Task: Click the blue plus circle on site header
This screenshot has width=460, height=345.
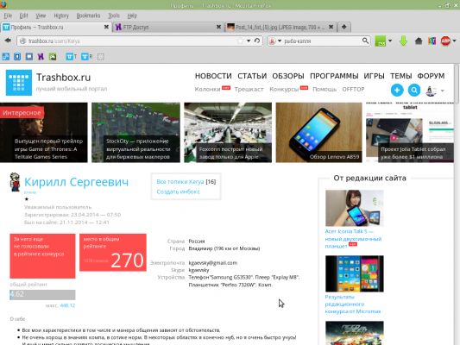Action: click(397, 90)
